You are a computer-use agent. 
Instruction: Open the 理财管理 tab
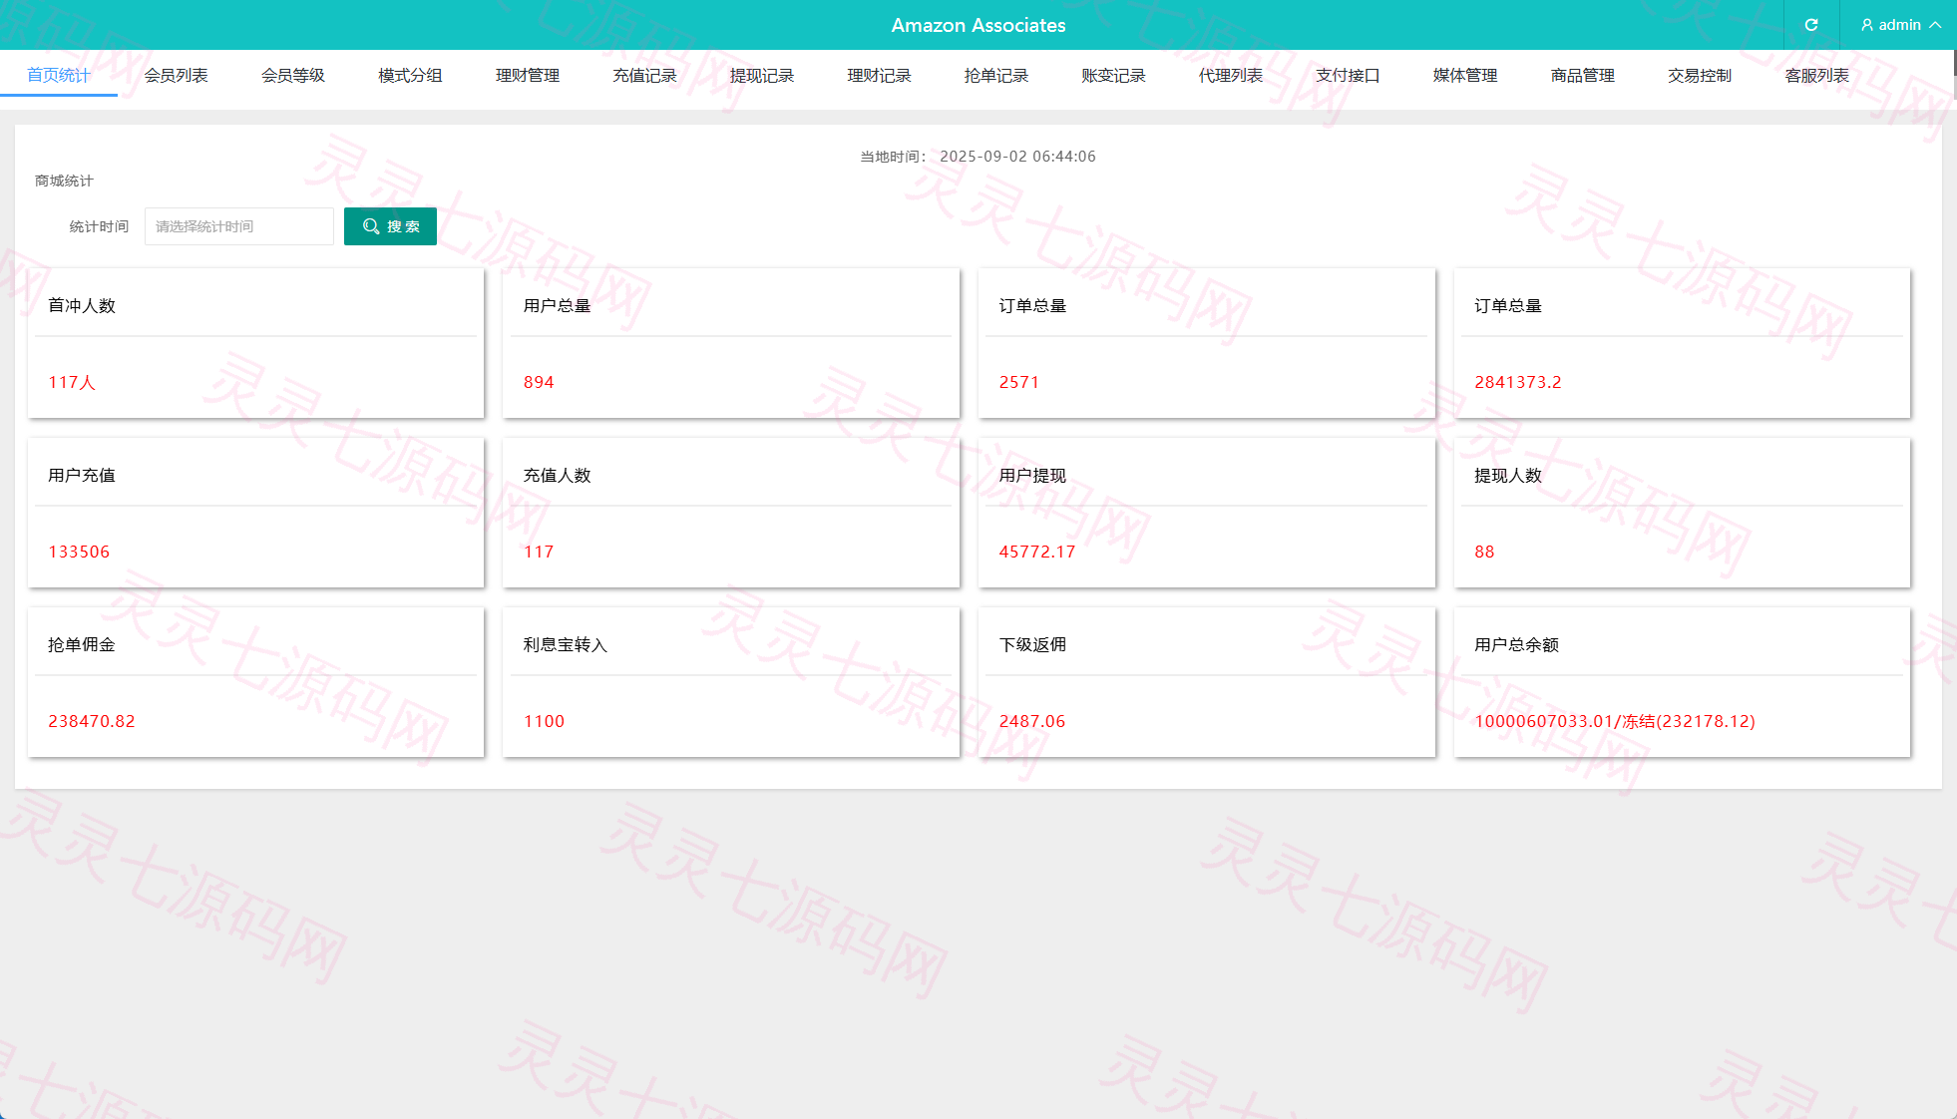click(x=528, y=75)
